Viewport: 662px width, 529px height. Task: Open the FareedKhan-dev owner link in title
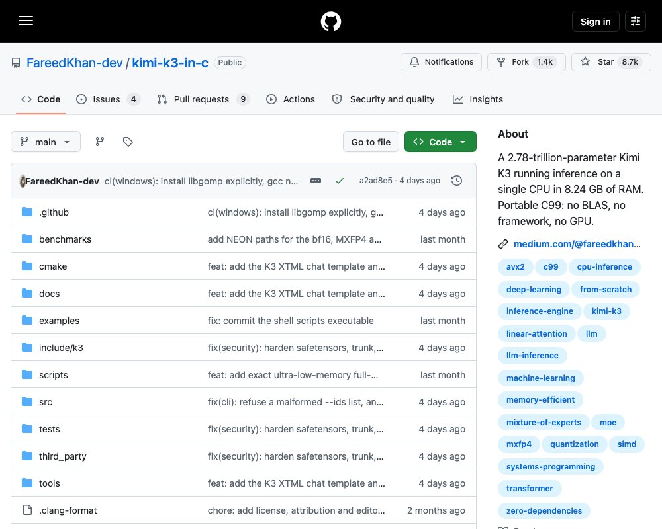pos(74,63)
